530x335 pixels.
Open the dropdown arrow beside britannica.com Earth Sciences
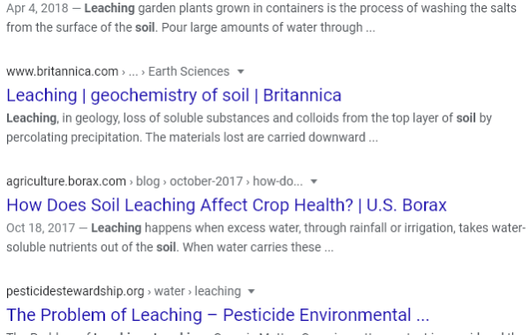[x=240, y=72]
